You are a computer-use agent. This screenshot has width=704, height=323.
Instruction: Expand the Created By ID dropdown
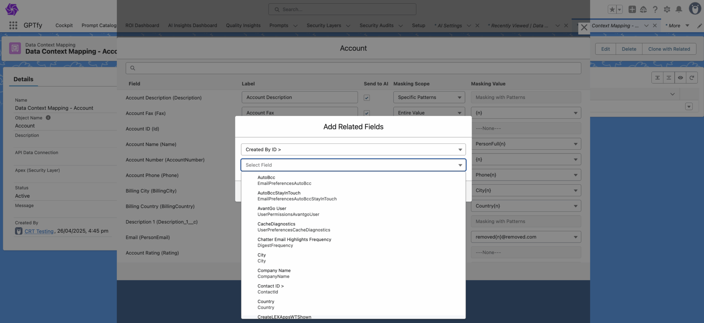pos(353,150)
